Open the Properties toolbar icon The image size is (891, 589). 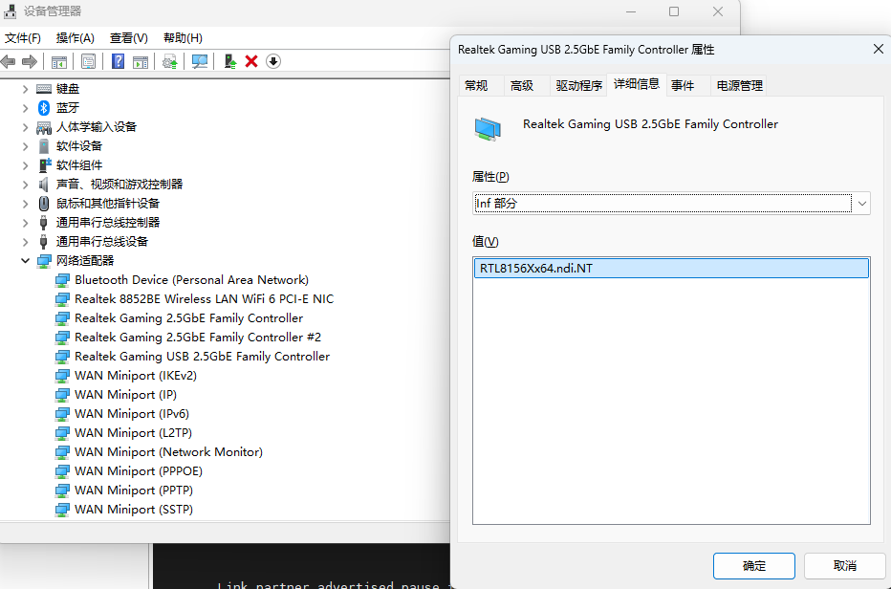coord(88,61)
